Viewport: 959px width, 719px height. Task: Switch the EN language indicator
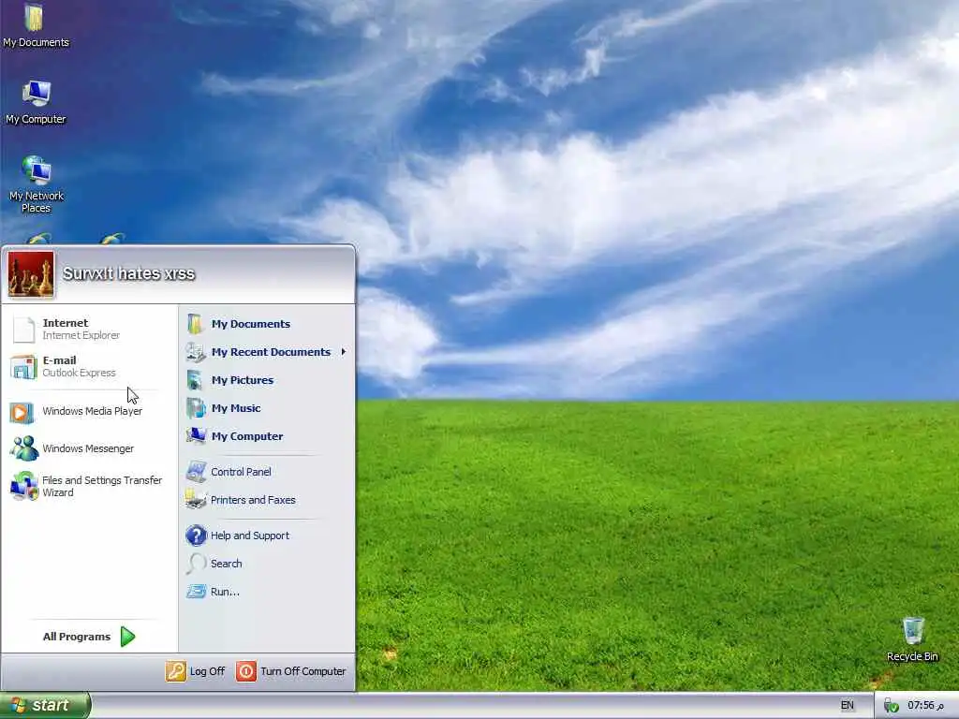pyautogui.click(x=847, y=706)
